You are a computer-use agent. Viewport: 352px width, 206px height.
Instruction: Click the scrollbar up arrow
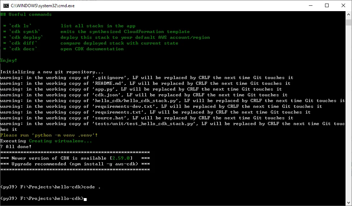(348, 14)
